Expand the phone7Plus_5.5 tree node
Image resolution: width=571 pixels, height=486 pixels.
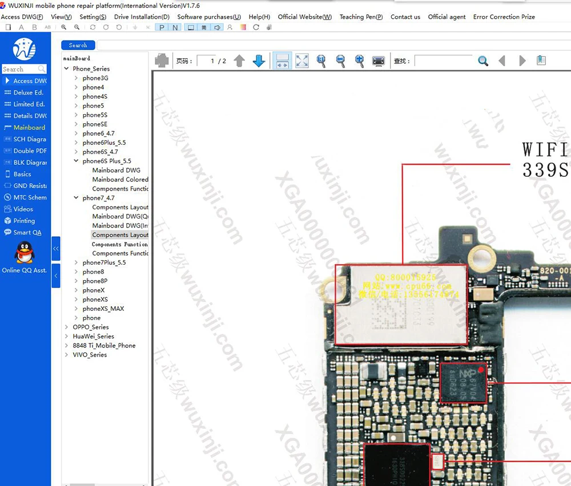76,262
